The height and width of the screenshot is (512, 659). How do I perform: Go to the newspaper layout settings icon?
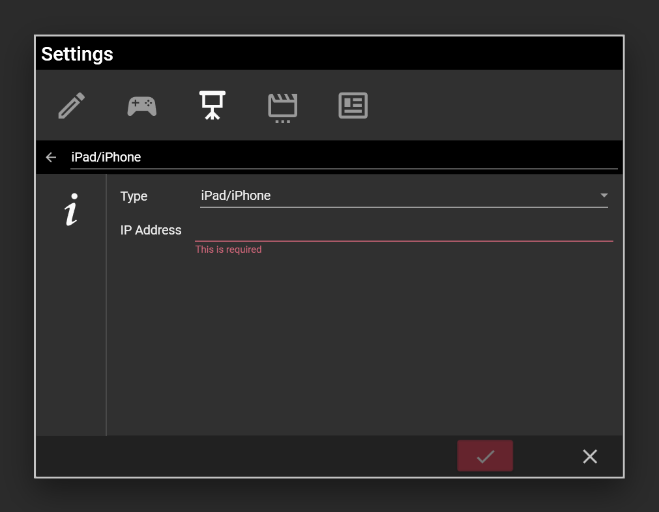click(353, 106)
